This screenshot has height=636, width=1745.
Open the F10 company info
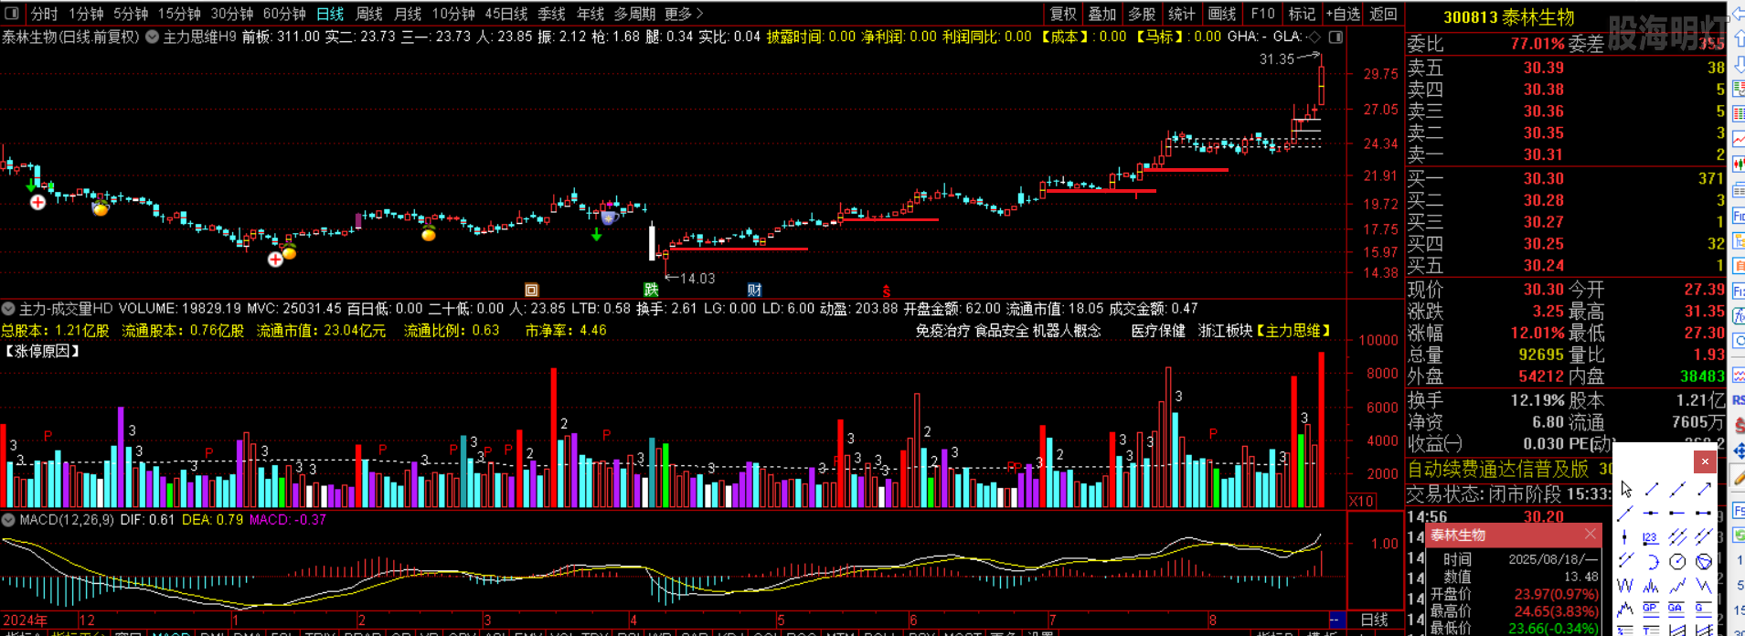pos(1262,14)
